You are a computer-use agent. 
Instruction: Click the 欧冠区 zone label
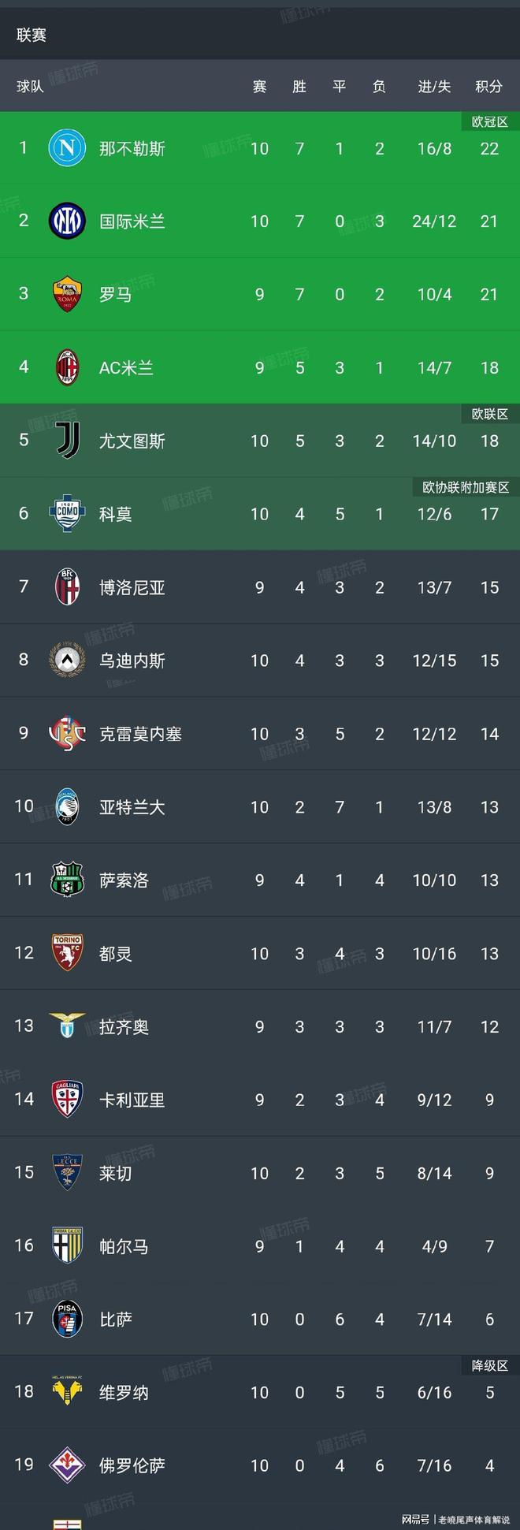pos(489,121)
